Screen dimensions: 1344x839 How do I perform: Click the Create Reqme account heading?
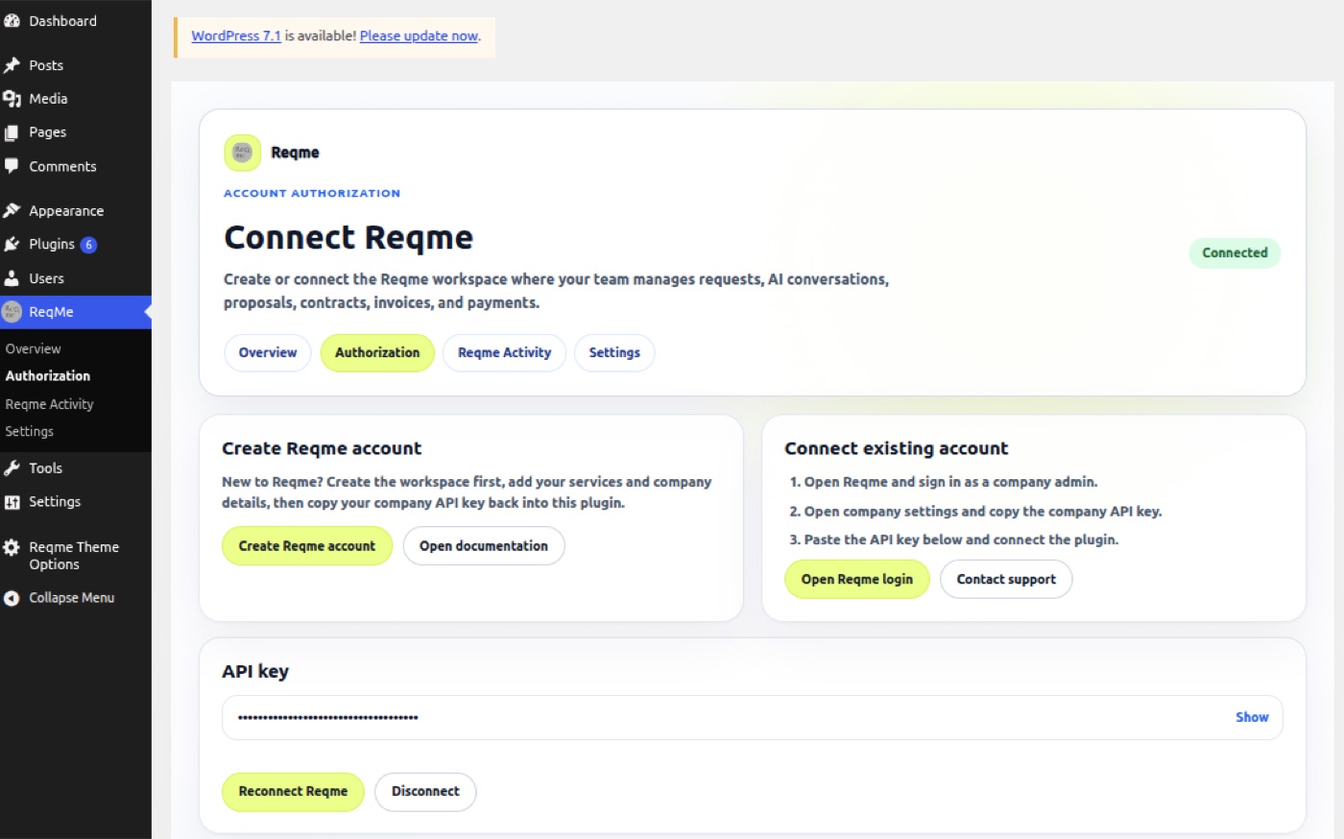[x=322, y=448]
